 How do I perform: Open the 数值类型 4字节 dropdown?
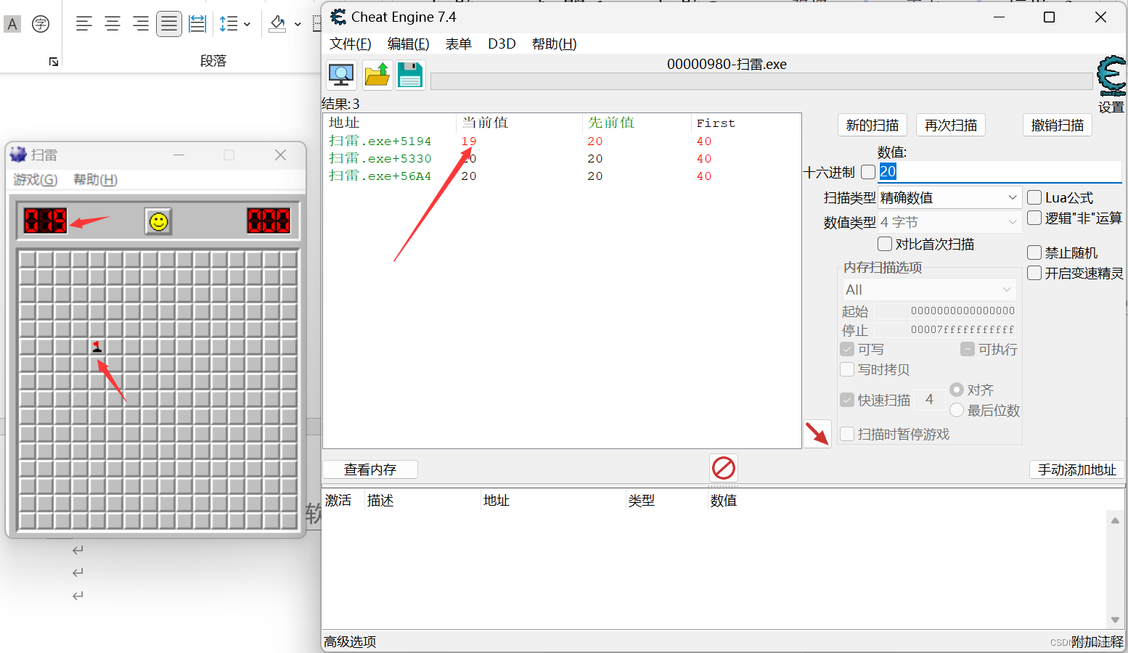pos(949,222)
